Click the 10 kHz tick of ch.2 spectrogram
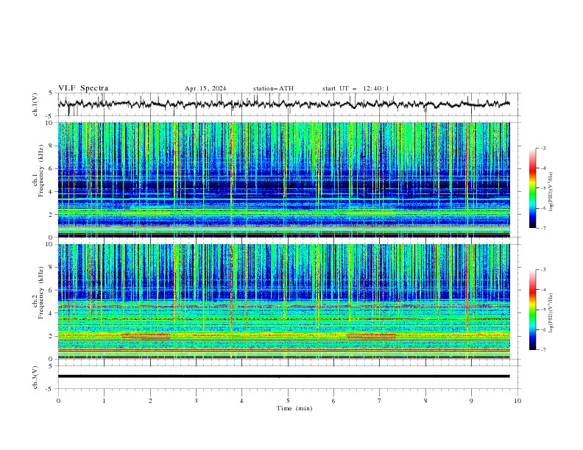The image size is (583, 450). point(50,244)
